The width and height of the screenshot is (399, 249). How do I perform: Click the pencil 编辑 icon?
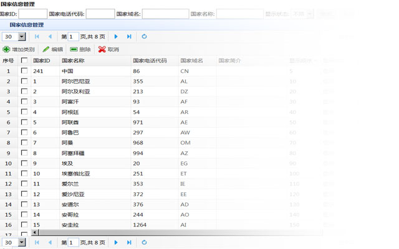(x=46, y=49)
